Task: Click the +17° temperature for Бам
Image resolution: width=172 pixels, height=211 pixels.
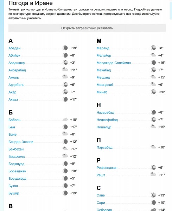Action: pyautogui.click(x=74, y=127)
